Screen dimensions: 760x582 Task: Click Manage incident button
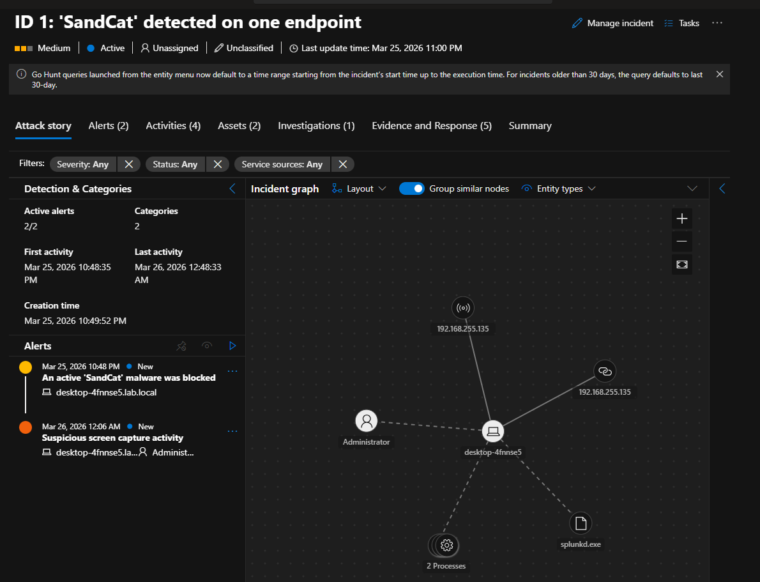tap(612, 23)
